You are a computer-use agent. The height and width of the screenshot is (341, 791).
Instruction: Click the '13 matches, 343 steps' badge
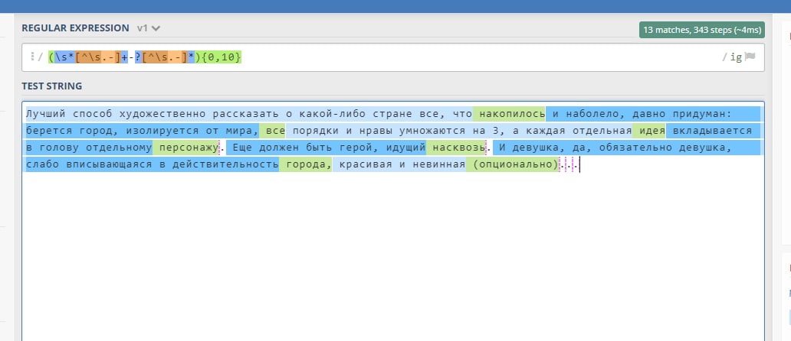[x=702, y=30]
